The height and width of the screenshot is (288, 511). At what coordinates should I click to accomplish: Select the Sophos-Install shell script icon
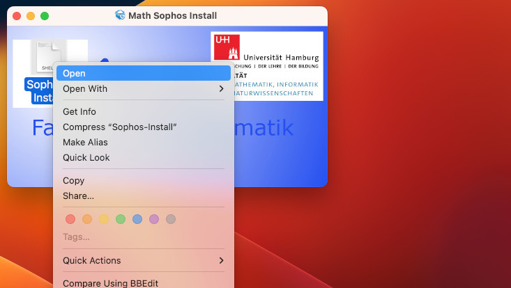49,56
